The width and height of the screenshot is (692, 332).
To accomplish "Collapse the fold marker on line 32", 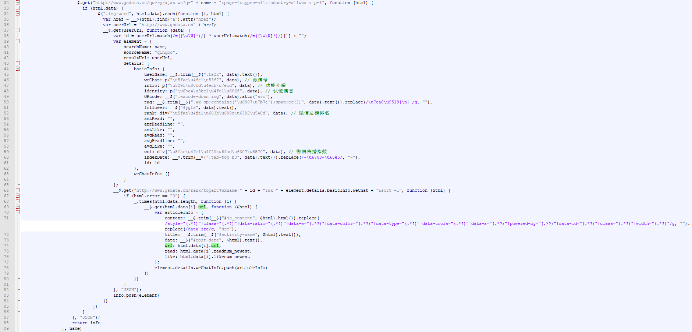I will pos(18,3).
